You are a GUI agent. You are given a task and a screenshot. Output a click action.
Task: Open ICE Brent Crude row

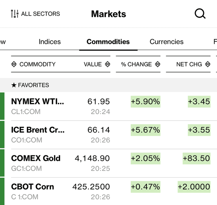38,130
